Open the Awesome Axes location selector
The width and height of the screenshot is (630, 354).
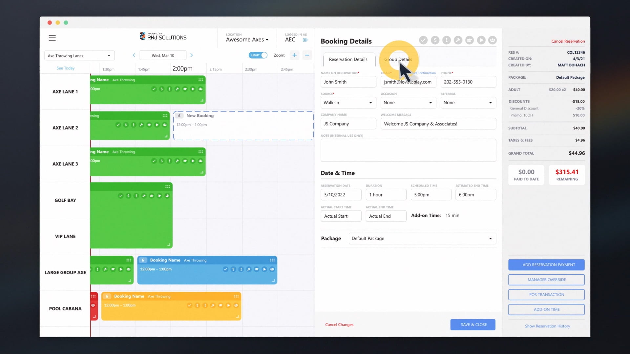click(x=247, y=40)
